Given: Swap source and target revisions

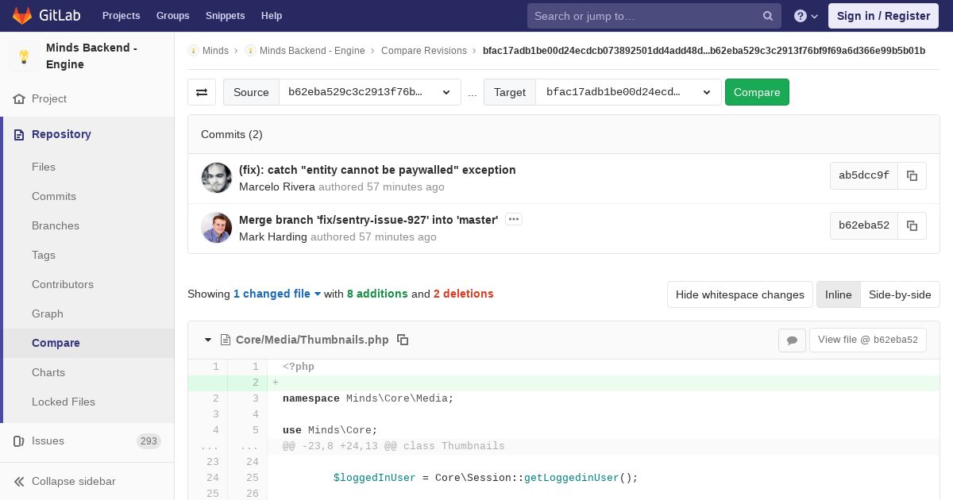Looking at the screenshot, I should tap(202, 92).
